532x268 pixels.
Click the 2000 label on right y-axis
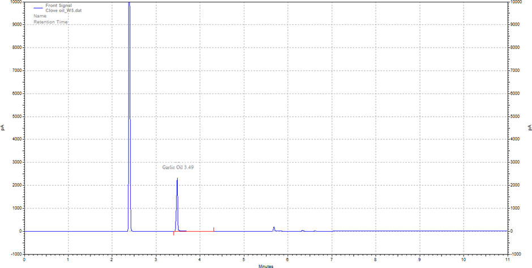pos(516,185)
